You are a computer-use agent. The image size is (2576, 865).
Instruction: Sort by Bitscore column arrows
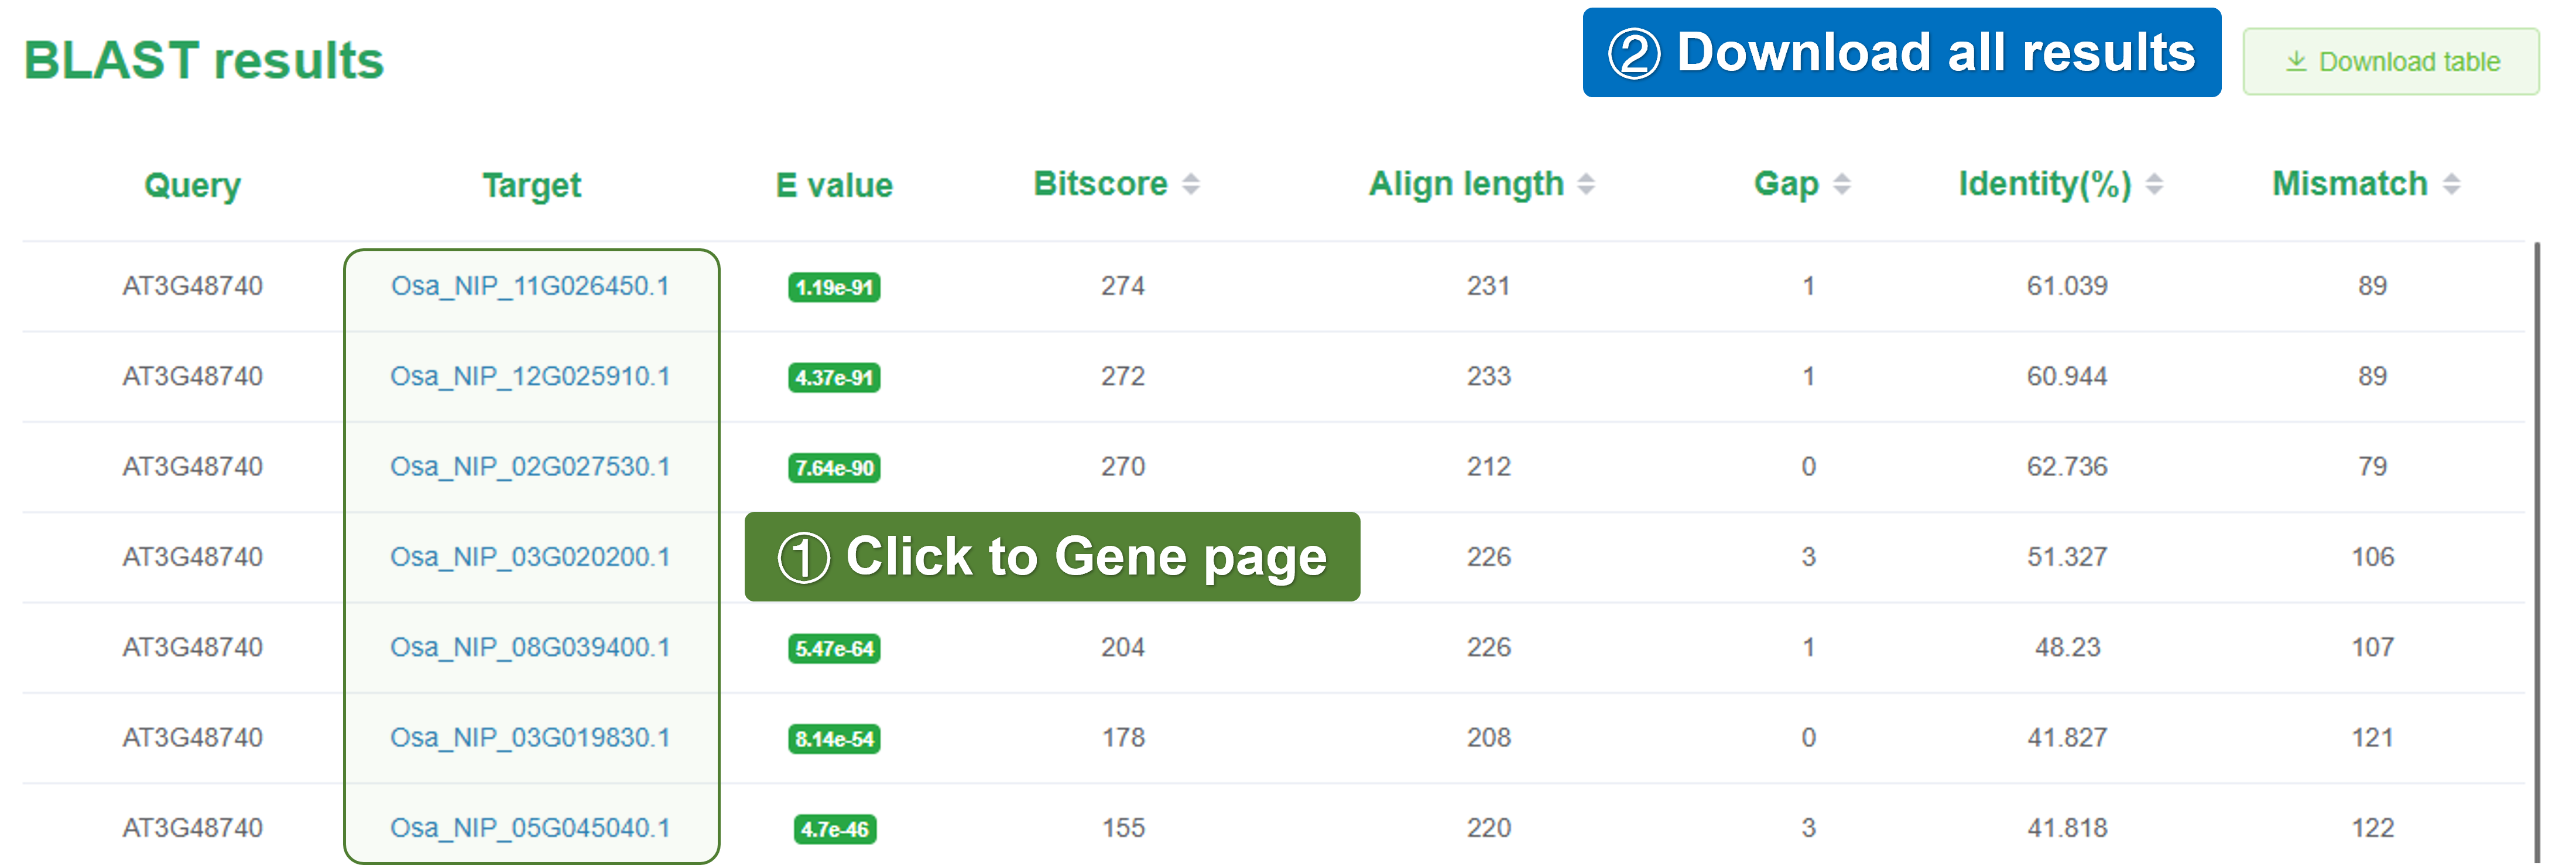point(1190,184)
